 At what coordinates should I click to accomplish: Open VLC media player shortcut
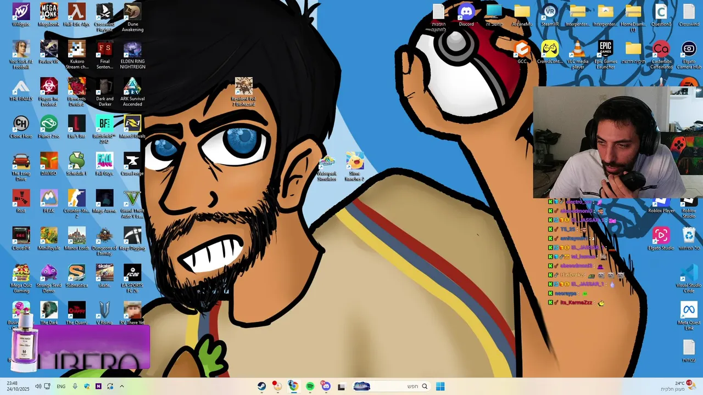click(x=578, y=55)
